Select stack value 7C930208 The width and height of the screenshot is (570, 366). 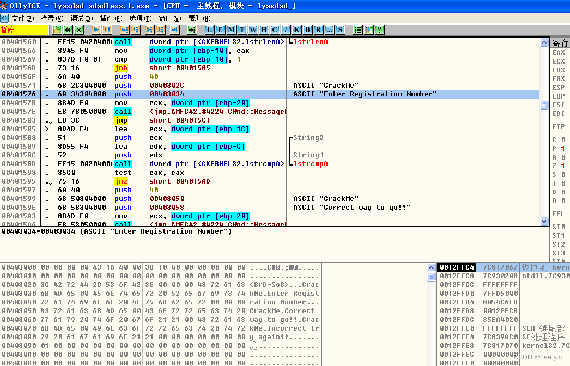[x=500, y=276]
